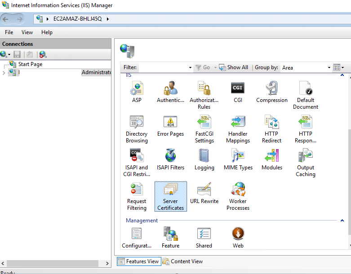Open ISAPI and CGI Restrictions
Image resolution: width=351 pixels, height=274 pixels.
(137, 163)
